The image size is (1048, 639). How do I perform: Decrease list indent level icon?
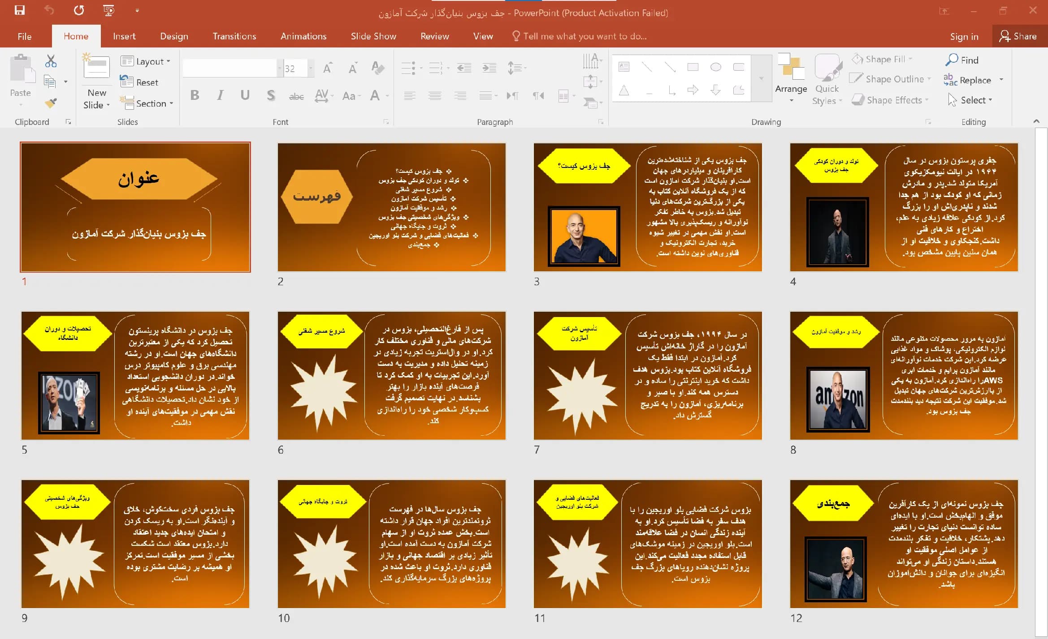coord(464,68)
